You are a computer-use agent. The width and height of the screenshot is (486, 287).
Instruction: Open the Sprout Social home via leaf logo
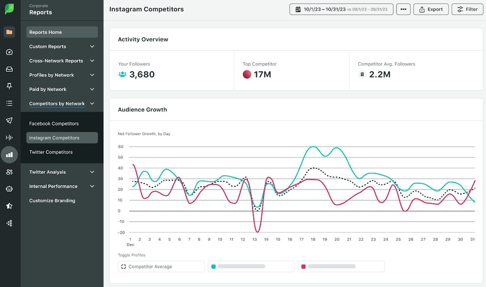(x=9, y=9)
